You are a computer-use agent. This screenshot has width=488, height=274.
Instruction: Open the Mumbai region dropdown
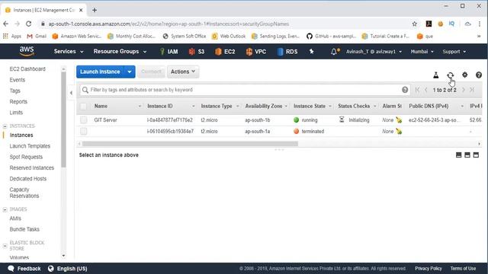tap(422, 52)
